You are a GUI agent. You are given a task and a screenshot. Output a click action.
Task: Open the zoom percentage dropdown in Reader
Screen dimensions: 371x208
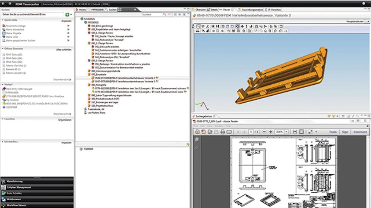coord(287,132)
